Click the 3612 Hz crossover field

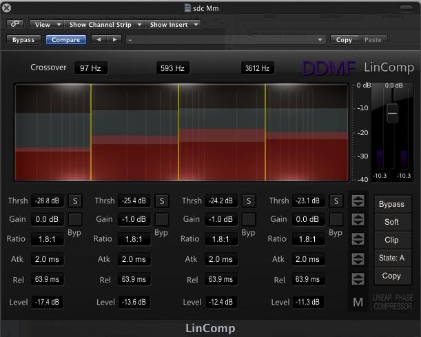click(x=258, y=68)
